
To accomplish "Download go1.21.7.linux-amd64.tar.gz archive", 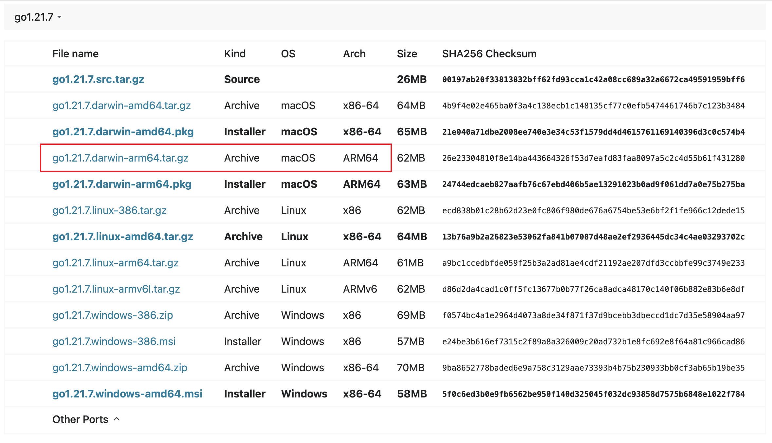I will coord(122,237).
